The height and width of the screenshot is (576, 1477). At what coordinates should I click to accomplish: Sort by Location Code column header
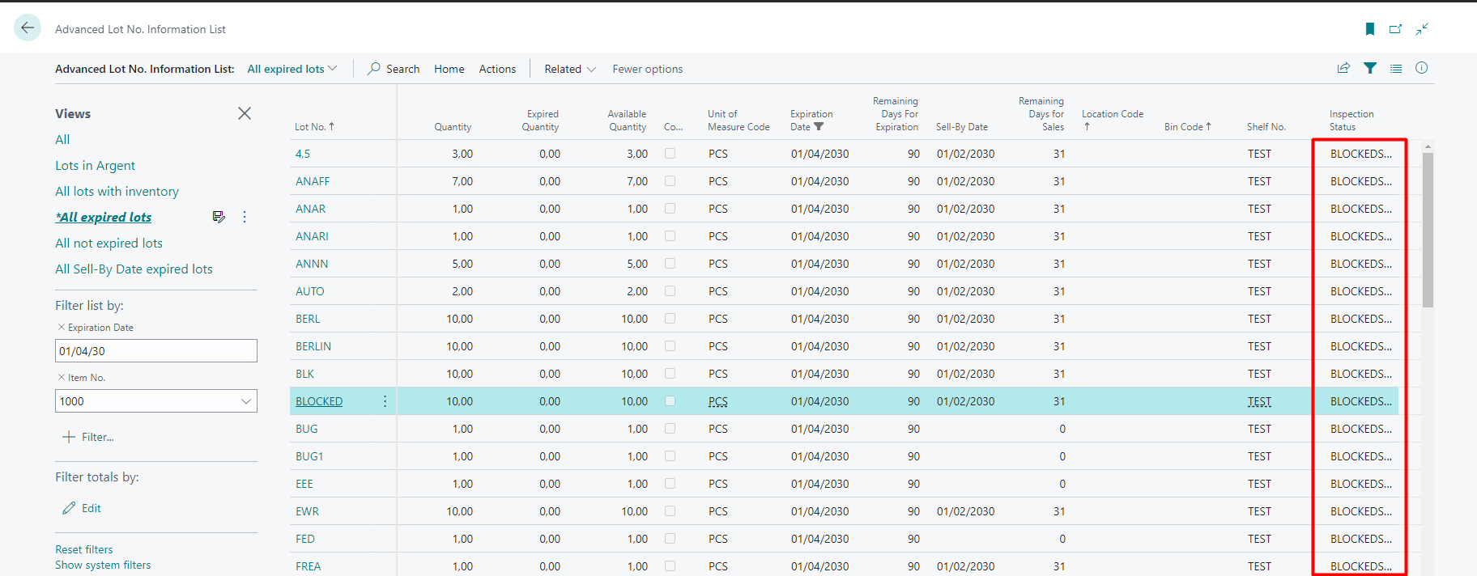[x=1113, y=120]
